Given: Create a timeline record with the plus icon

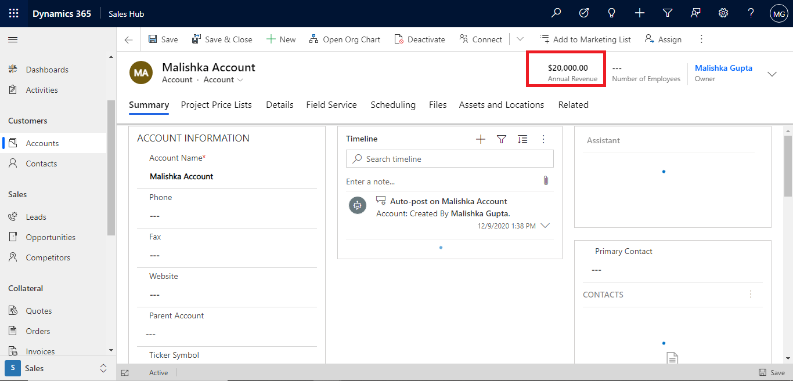Looking at the screenshot, I should coord(480,139).
